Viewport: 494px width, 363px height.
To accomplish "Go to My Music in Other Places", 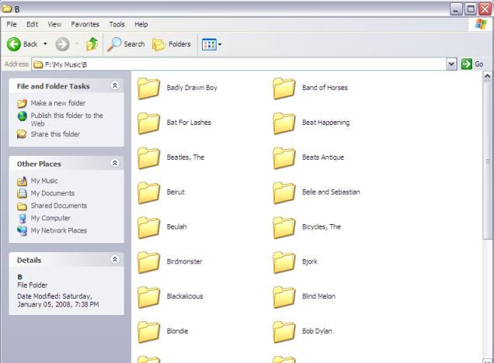I will point(44,181).
